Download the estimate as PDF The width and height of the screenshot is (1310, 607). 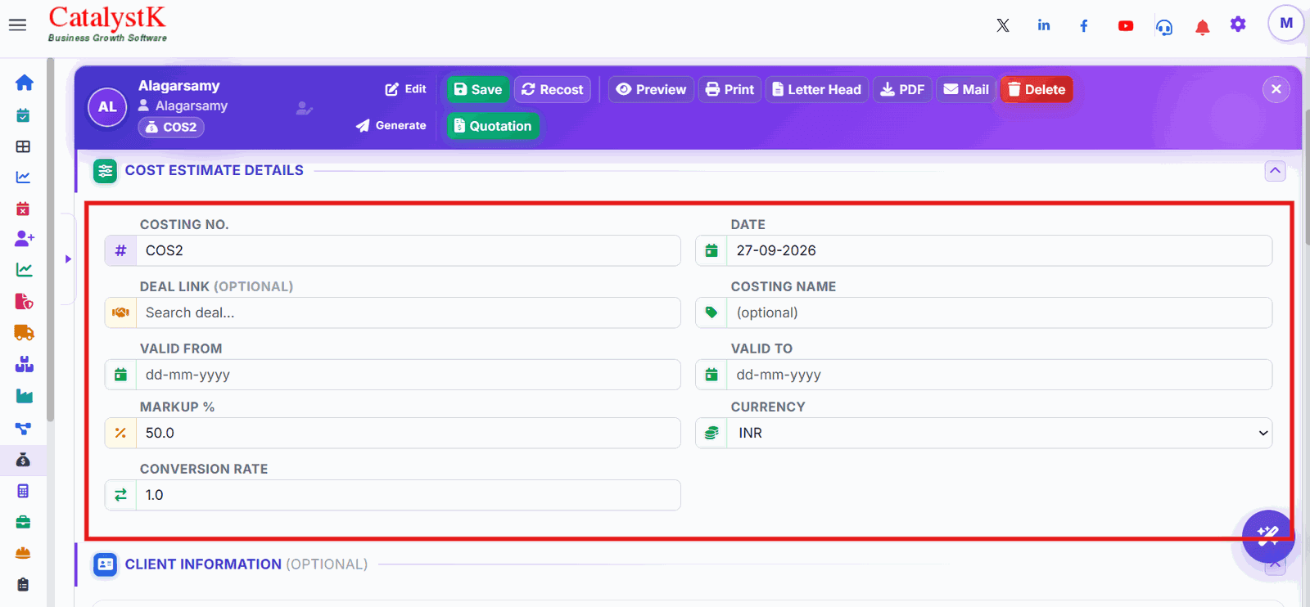point(902,89)
